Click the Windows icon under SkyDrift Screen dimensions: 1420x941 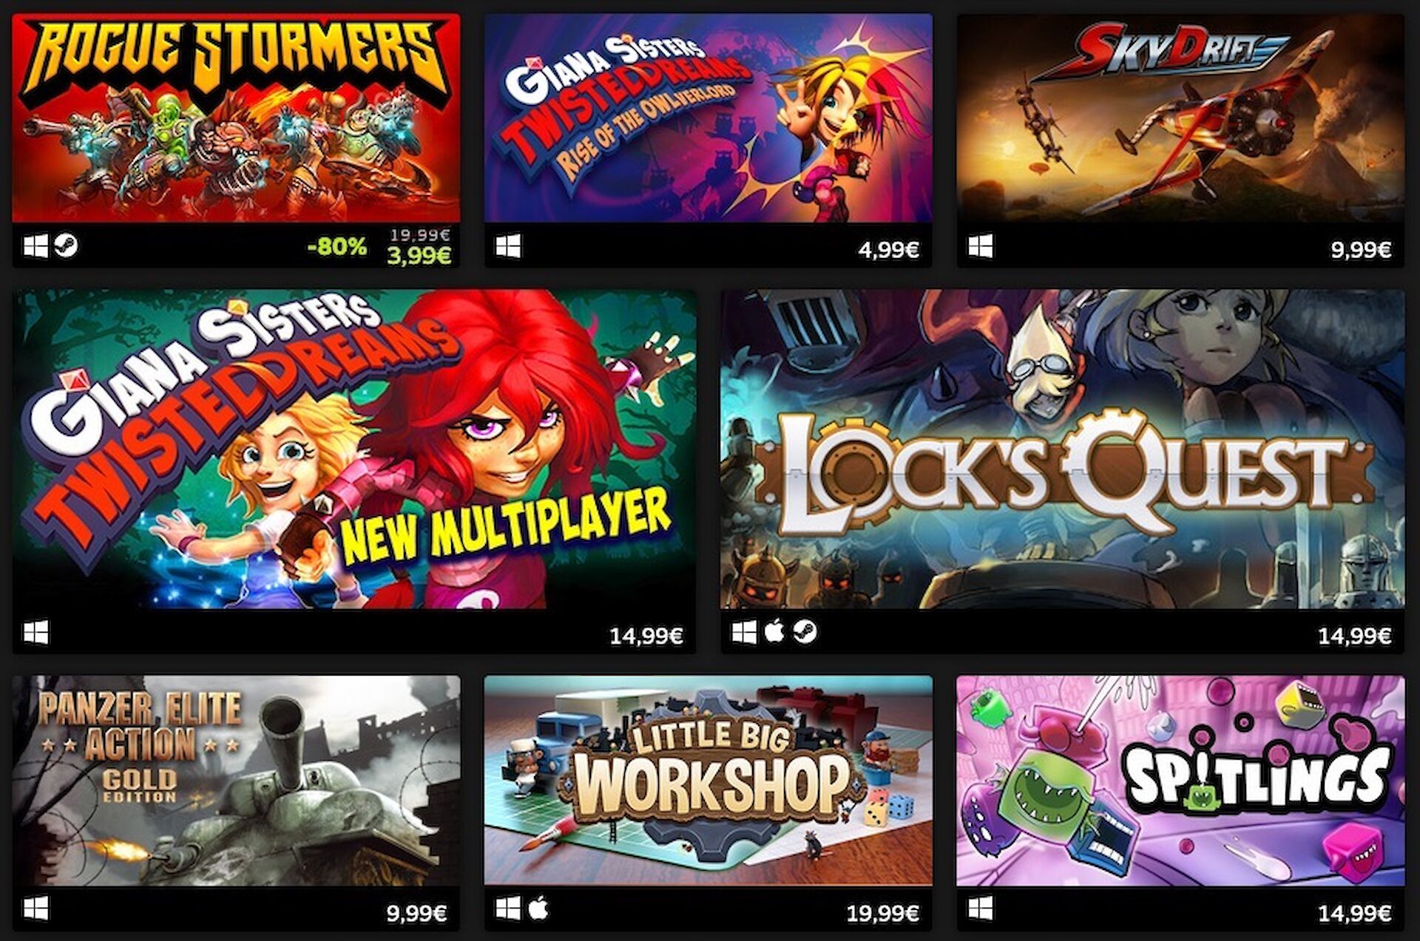981,246
